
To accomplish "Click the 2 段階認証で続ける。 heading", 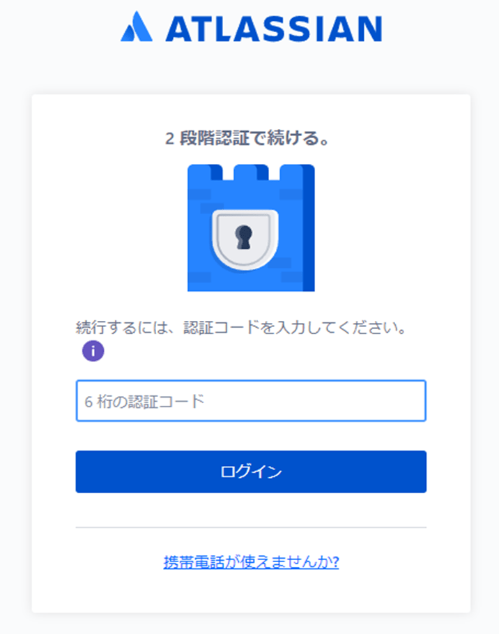I will (247, 139).
